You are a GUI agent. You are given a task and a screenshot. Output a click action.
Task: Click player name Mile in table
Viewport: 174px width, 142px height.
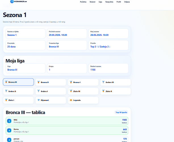[x=16, y=120]
